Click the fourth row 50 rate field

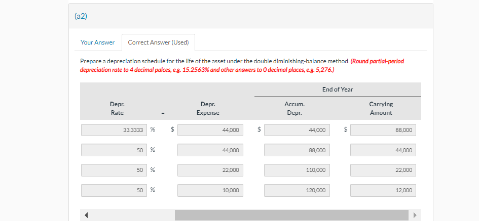[x=114, y=190]
